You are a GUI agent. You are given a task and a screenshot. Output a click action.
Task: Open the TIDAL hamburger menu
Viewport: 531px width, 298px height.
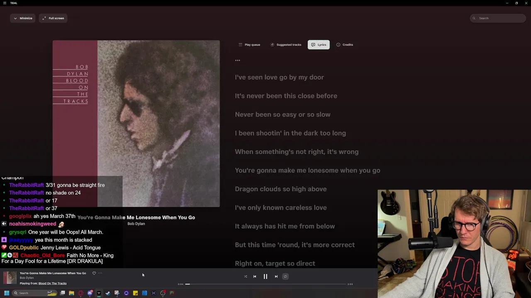tap(5, 3)
